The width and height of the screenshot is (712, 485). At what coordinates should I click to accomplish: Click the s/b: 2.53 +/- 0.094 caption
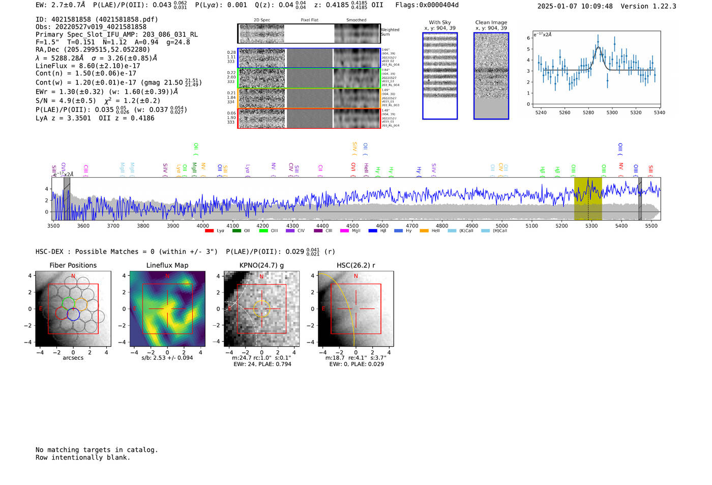[x=167, y=358]
